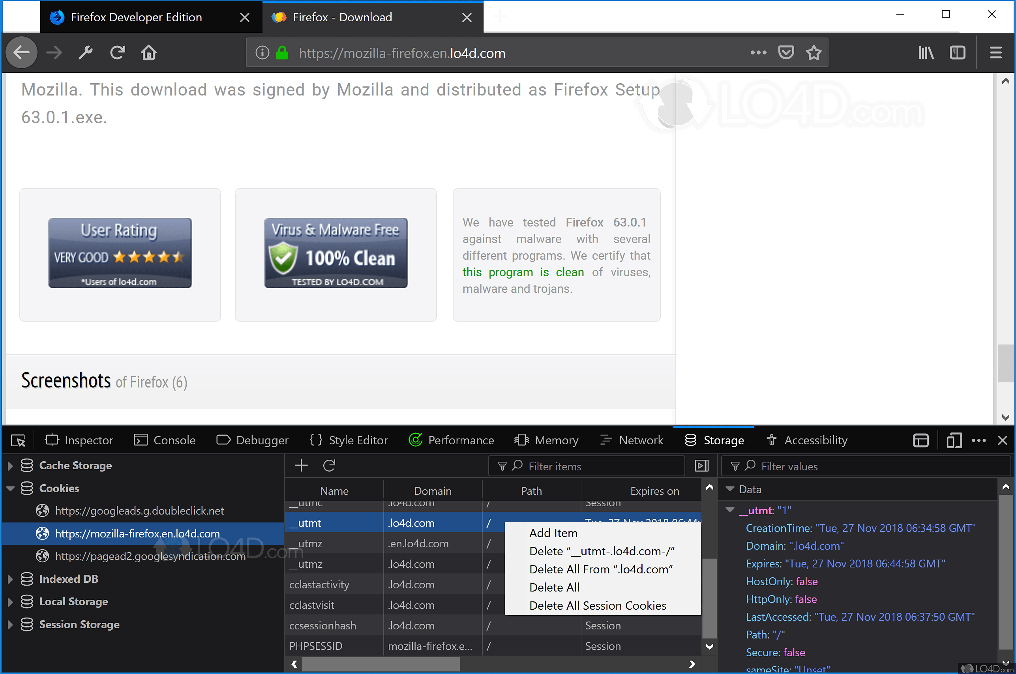Toggle devtools dock side button
The width and height of the screenshot is (1016, 674).
[920, 440]
